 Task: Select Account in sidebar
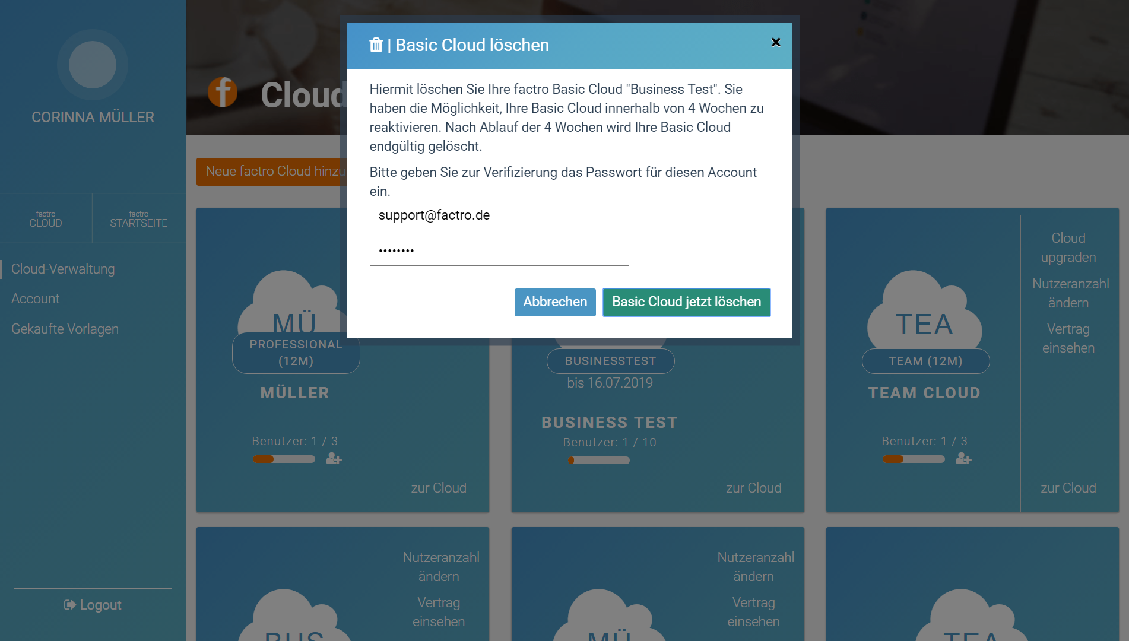point(36,299)
